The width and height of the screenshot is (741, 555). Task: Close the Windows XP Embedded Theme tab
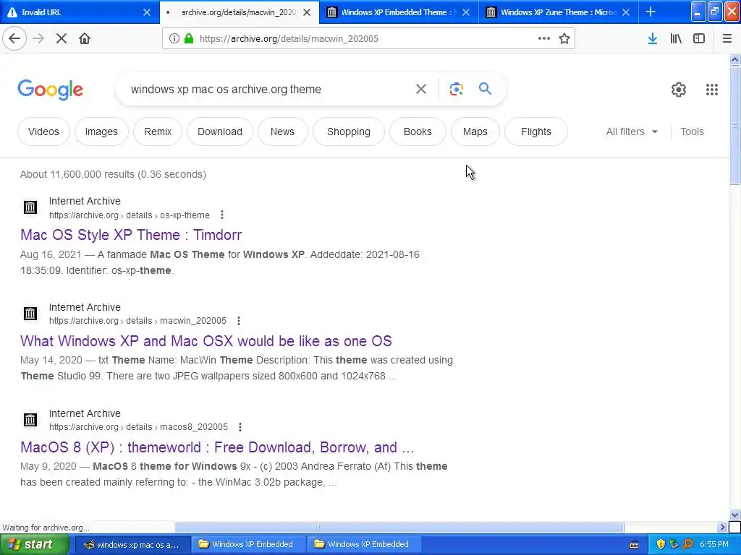[466, 12]
